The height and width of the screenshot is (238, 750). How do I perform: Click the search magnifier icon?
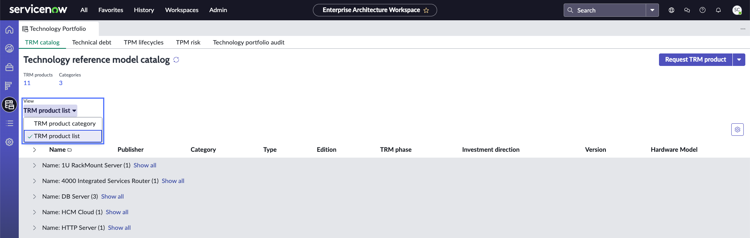[570, 10]
